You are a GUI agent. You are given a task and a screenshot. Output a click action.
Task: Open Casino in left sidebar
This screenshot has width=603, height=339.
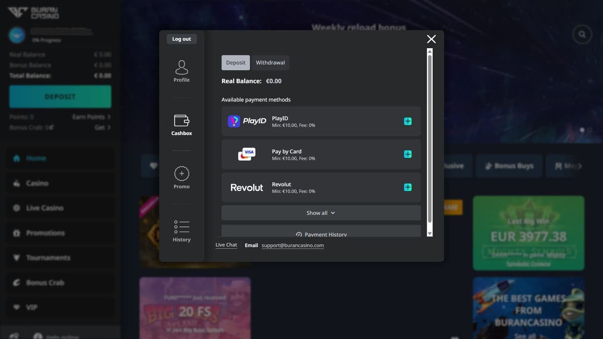pos(59,183)
